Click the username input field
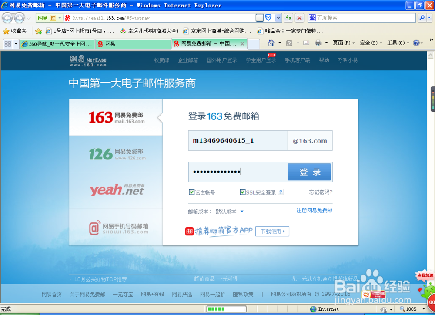 point(238,140)
